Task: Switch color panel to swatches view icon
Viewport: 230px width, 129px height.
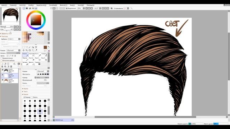Action: (36, 8)
